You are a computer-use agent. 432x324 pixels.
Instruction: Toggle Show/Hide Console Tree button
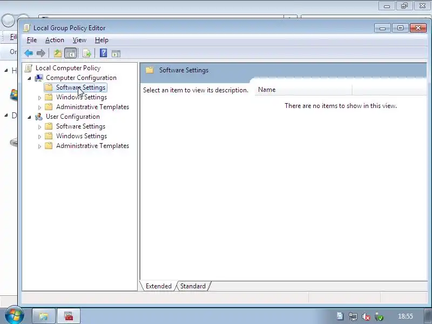click(71, 53)
